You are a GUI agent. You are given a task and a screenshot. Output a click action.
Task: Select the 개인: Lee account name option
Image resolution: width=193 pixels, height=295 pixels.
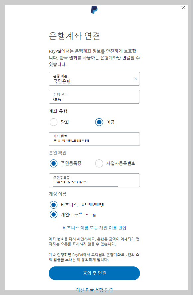pyautogui.click(x=53, y=215)
